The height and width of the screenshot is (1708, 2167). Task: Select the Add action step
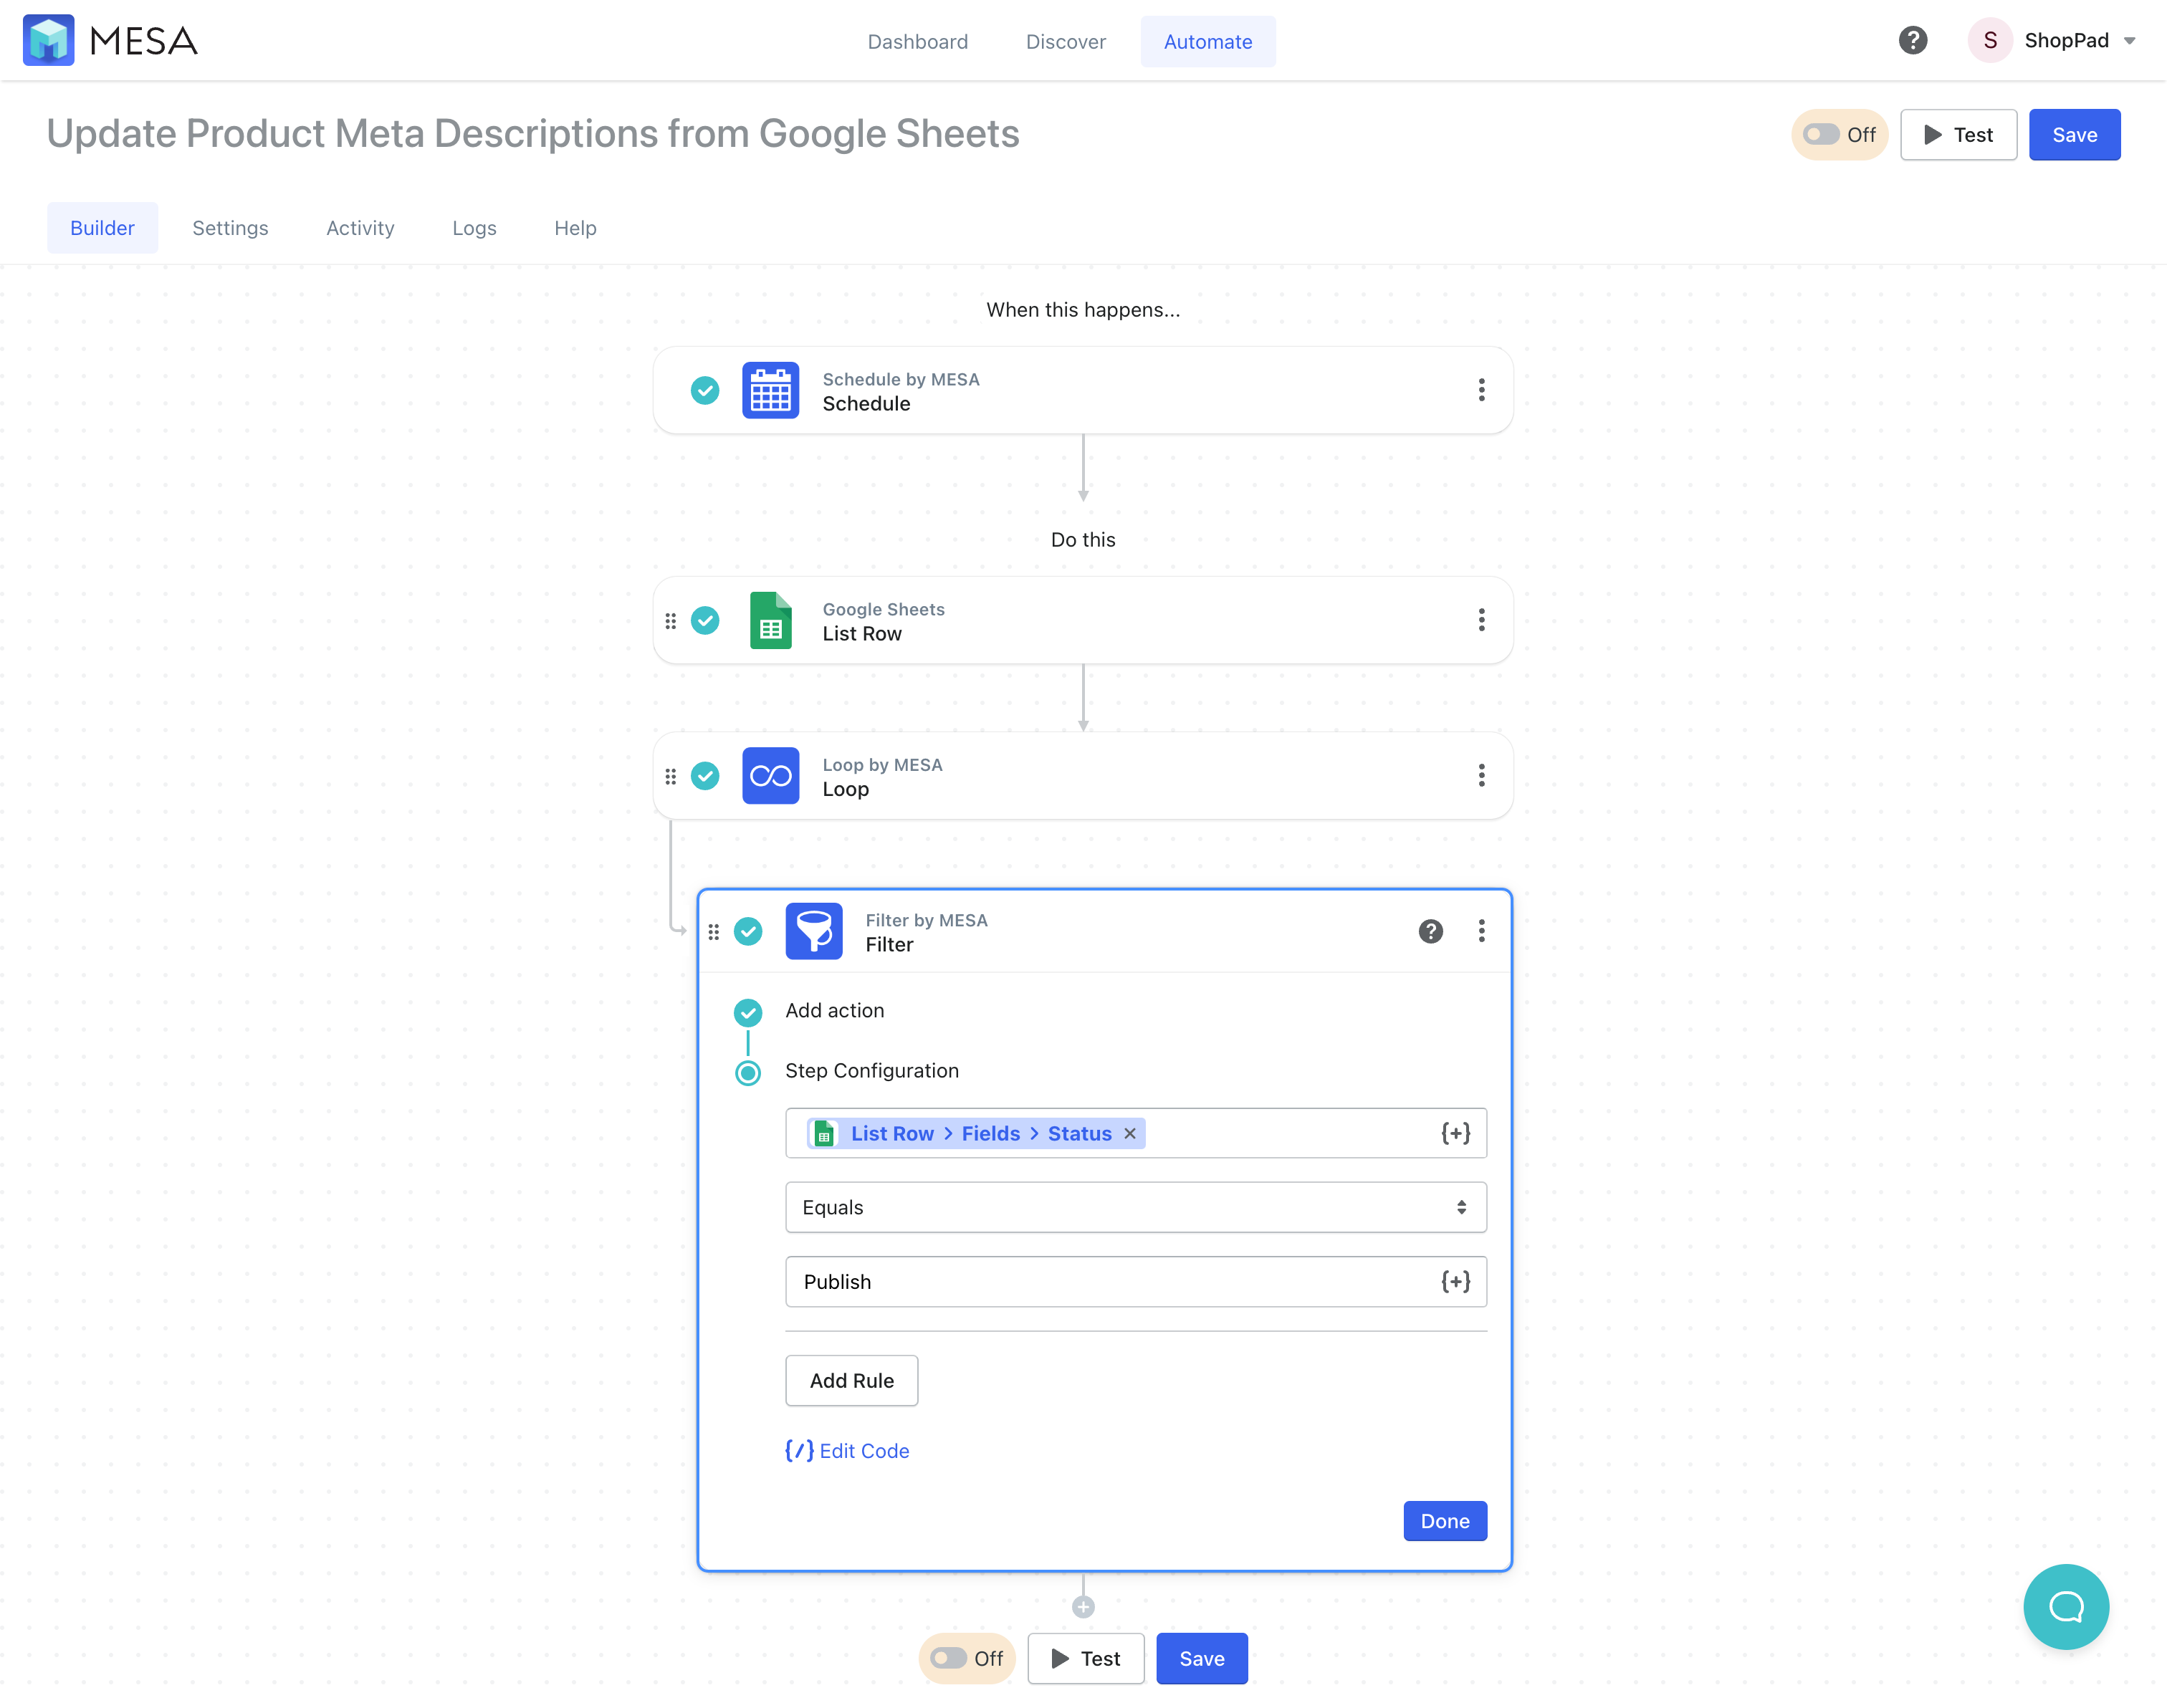pyautogui.click(x=834, y=1011)
